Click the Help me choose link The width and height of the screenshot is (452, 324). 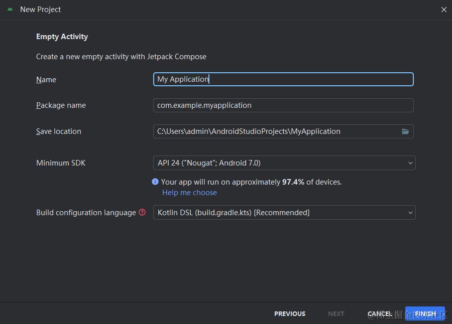click(189, 193)
